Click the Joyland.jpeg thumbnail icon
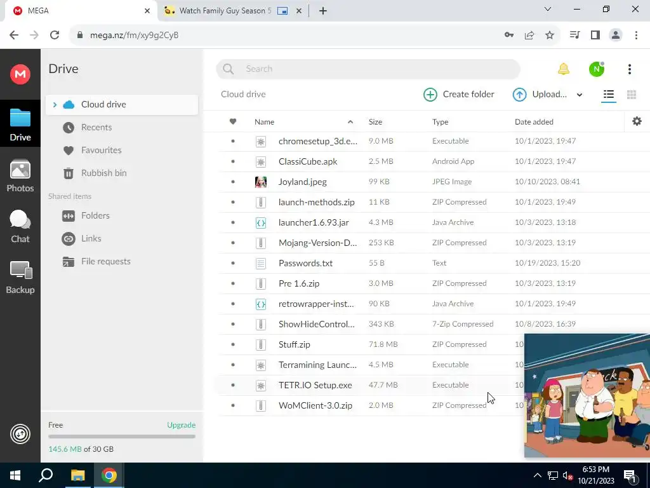The image size is (650, 488). click(261, 182)
